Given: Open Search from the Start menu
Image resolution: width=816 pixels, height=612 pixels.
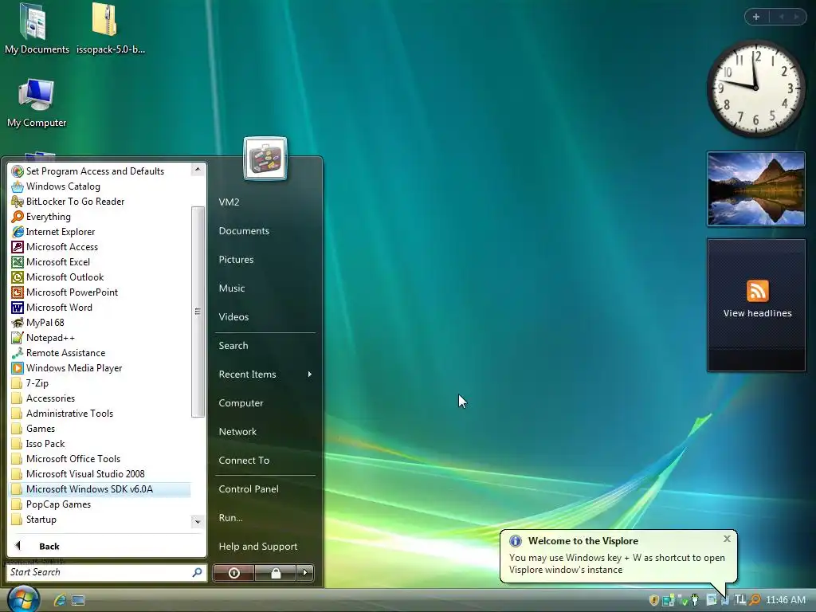Looking at the screenshot, I should pos(265,346).
